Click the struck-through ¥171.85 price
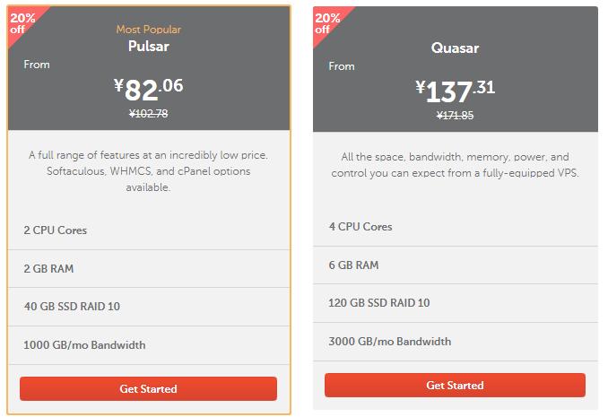This screenshot has height=417, width=608. [455, 115]
